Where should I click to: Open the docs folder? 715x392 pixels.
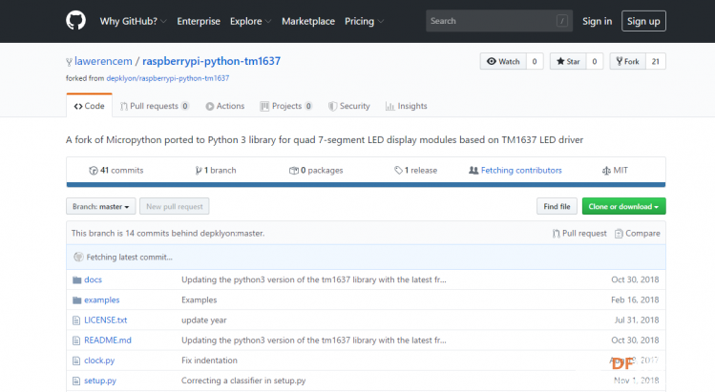93,279
